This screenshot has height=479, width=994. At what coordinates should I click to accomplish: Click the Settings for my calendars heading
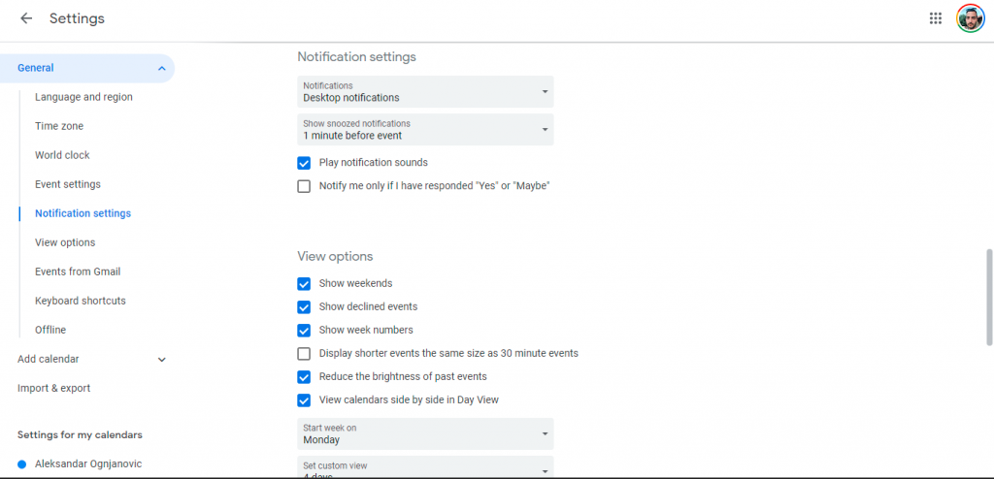click(80, 434)
